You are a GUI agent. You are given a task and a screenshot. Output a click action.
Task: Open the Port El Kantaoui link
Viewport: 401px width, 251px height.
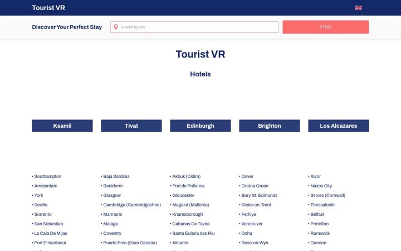point(50,243)
